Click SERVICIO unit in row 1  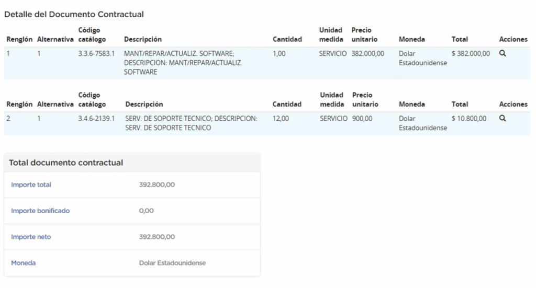pyautogui.click(x=333, y=53)
